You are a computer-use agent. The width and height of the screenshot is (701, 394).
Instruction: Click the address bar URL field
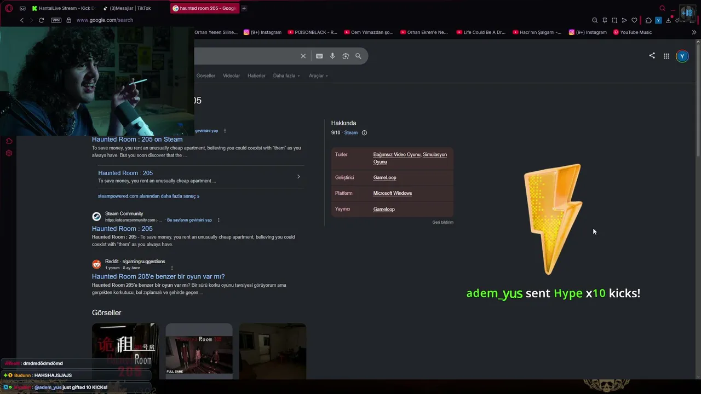coord(105,20)
